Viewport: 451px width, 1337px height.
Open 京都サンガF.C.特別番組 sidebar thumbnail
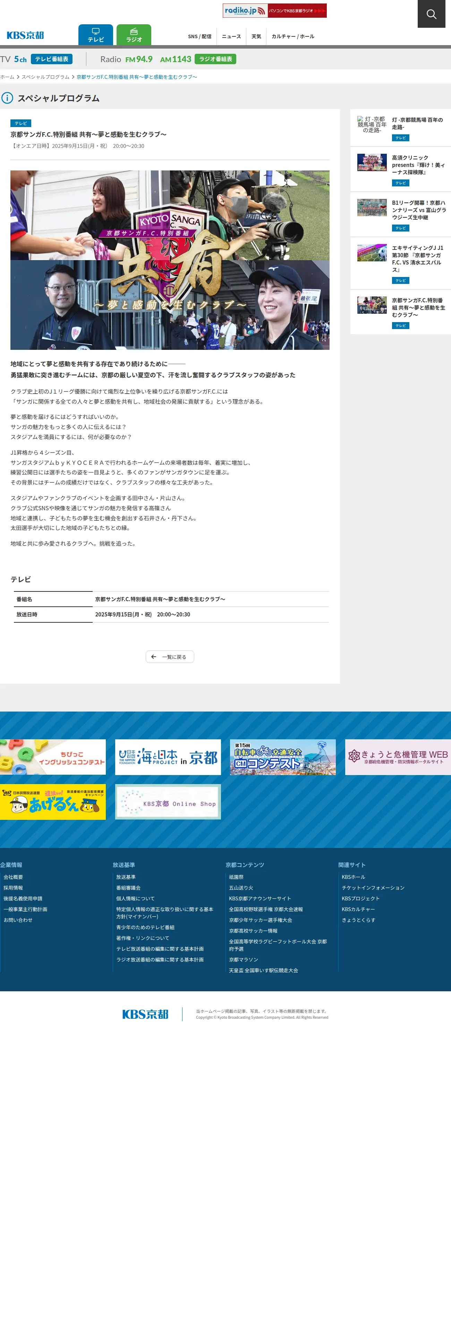pyautogui.click(x=372, y=305)
